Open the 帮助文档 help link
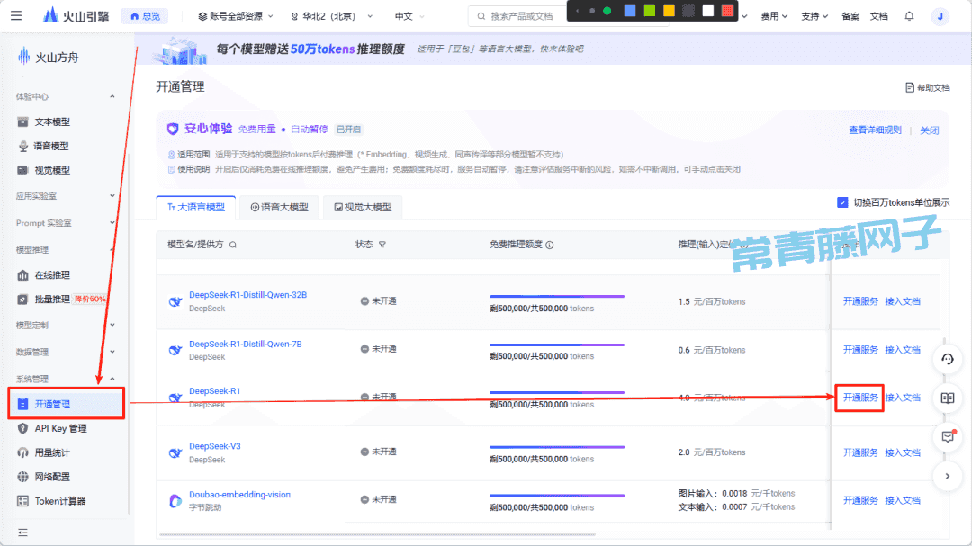Screen dimensions: 972x546 coord(927,88)
